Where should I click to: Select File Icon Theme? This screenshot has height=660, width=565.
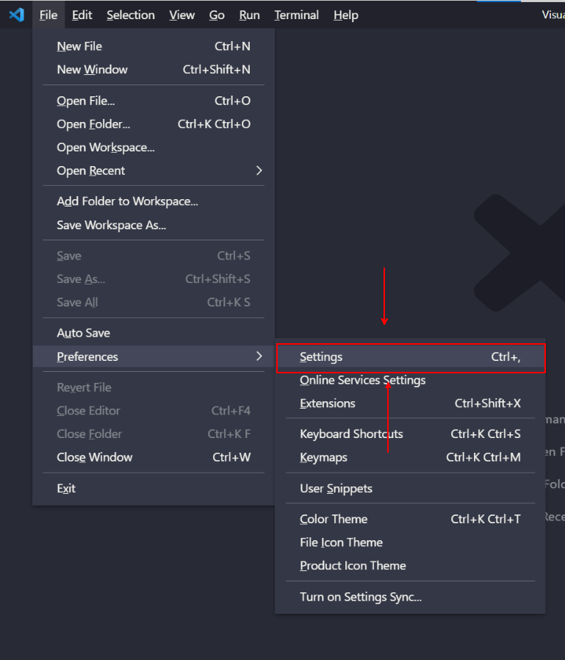click(x=340, y=542)
